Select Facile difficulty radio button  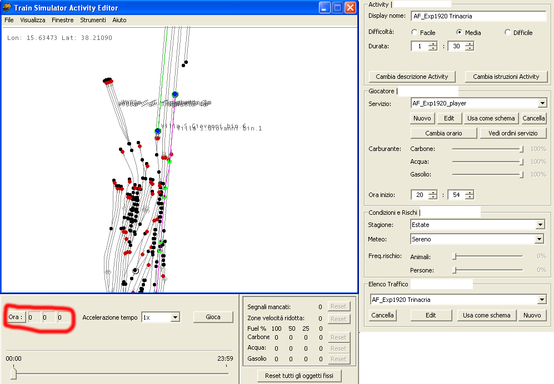(415, 33)
